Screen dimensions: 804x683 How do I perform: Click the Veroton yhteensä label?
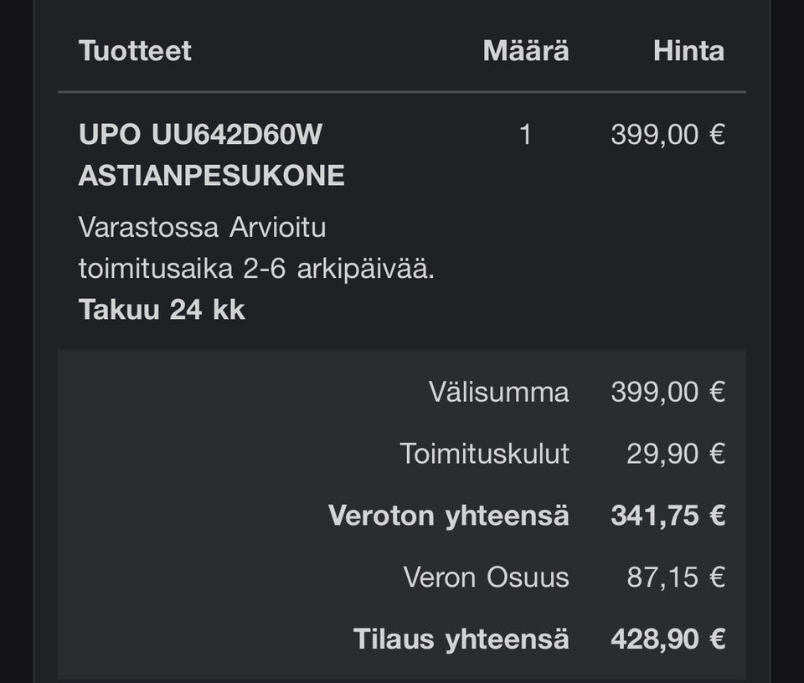(448, 516)
